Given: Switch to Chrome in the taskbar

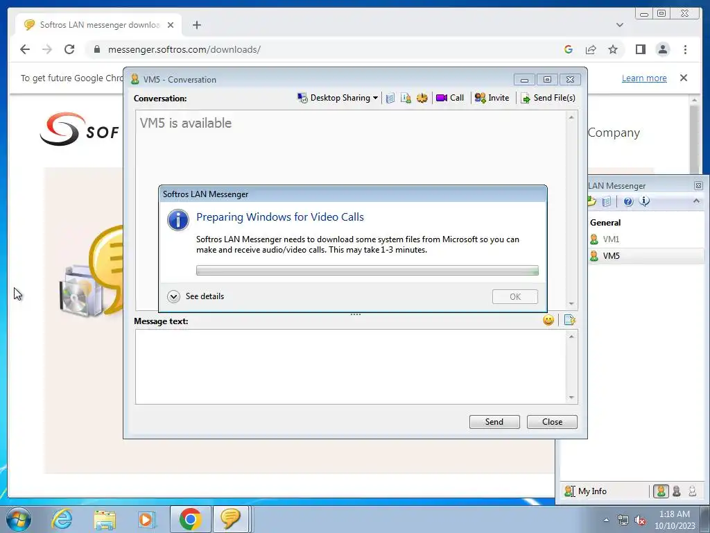Looking at the screenshot, I should (190, 519).
